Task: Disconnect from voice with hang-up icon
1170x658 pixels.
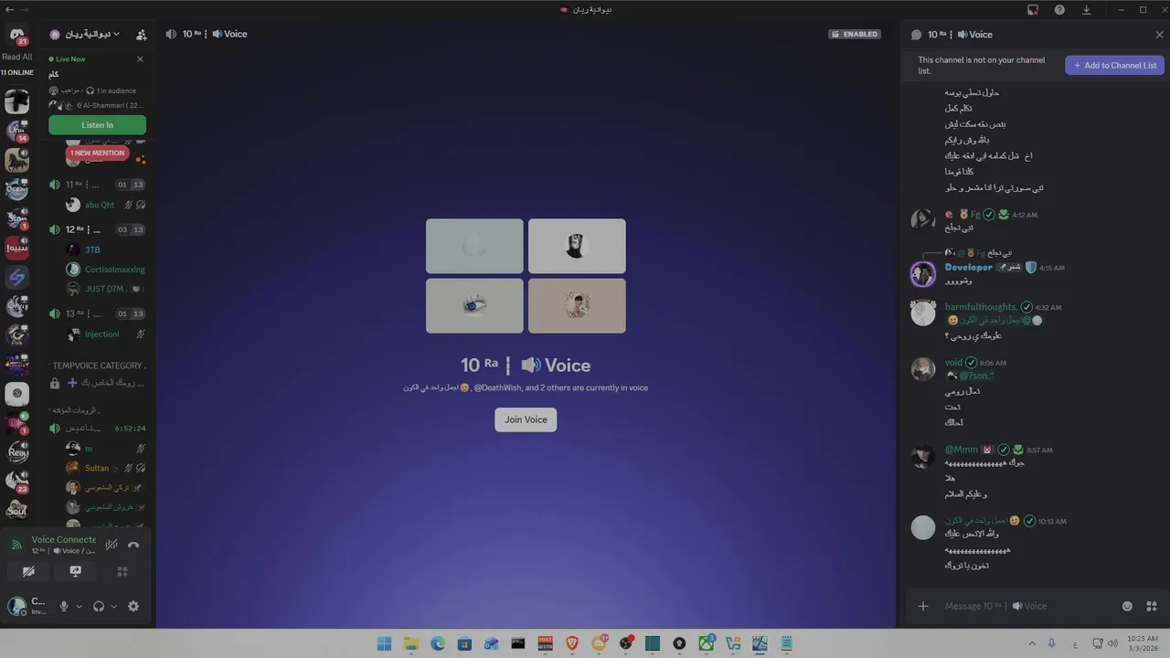Action: (x=133, y=545)
